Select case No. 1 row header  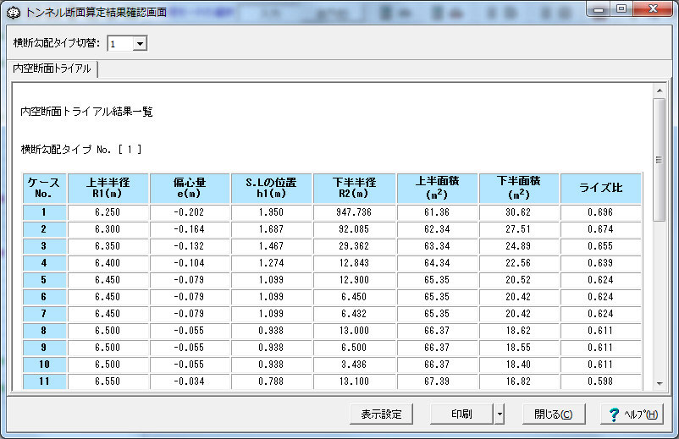click(44, 212)
